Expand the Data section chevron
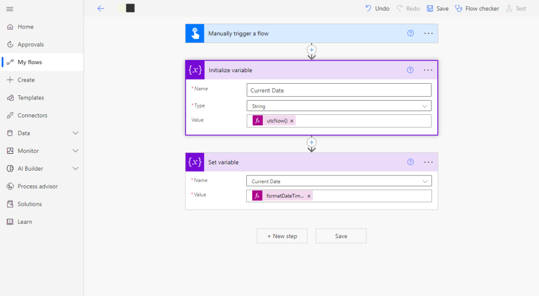Screen dimensions: 539x296 pos(75,133)
